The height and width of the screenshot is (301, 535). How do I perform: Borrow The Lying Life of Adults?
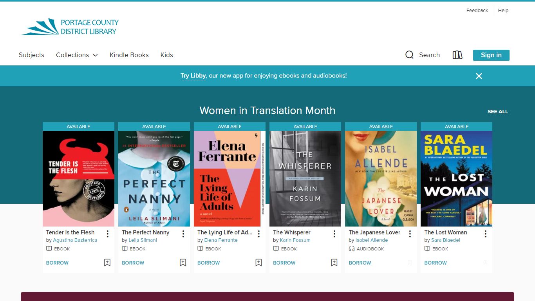pyautogui.click(x=208, y=263)
